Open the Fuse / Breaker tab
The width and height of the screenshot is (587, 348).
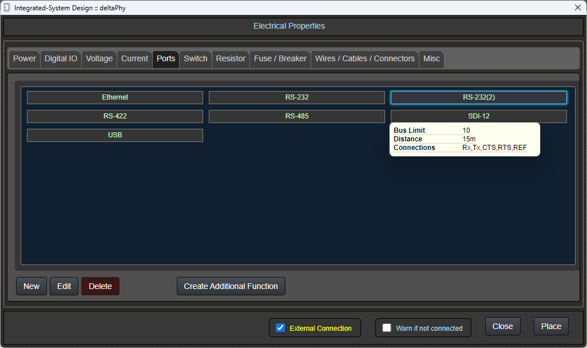(x=280, y=59)
